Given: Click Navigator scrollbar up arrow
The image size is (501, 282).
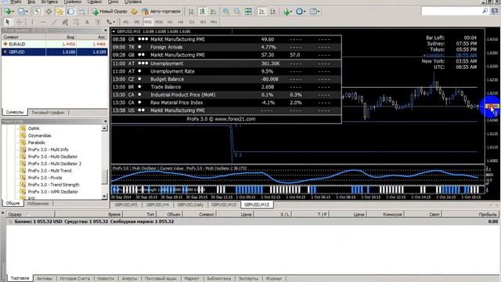Looking at the screenshot, I should (x=104, y=128).
